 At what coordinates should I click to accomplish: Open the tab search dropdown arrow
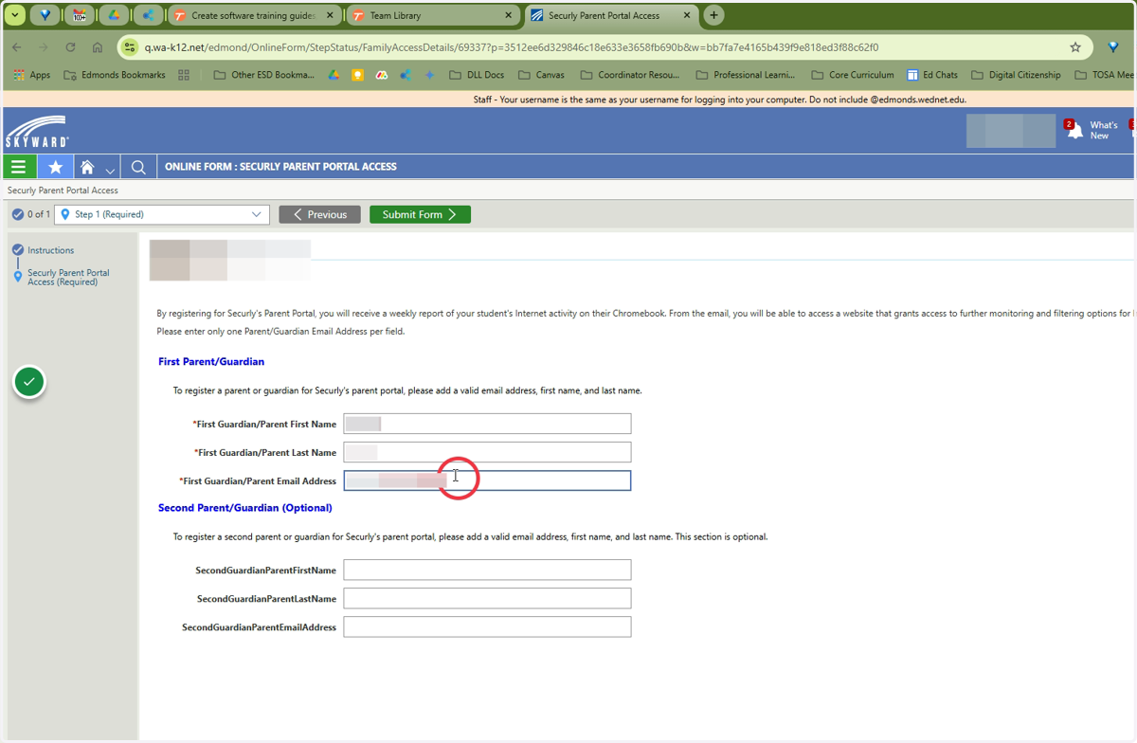[x=15, y=15]
